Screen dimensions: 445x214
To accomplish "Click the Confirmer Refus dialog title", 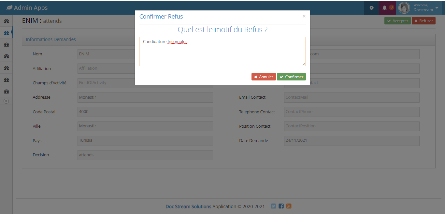I will pos(161,17).
